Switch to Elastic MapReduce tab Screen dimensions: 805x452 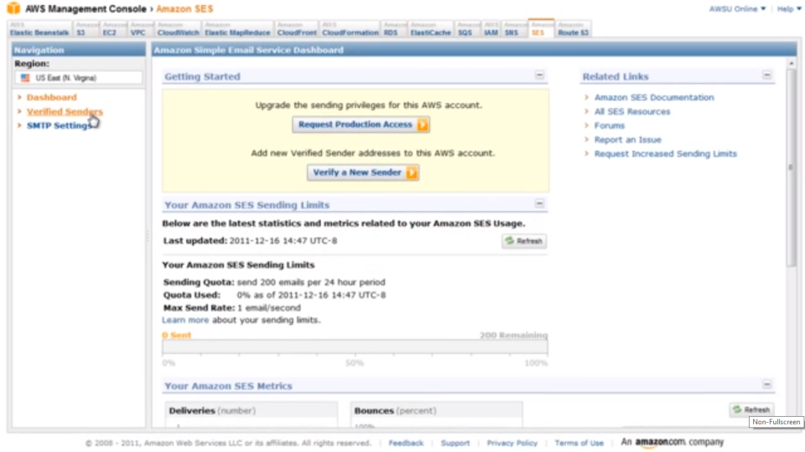[x=237, y=29]
